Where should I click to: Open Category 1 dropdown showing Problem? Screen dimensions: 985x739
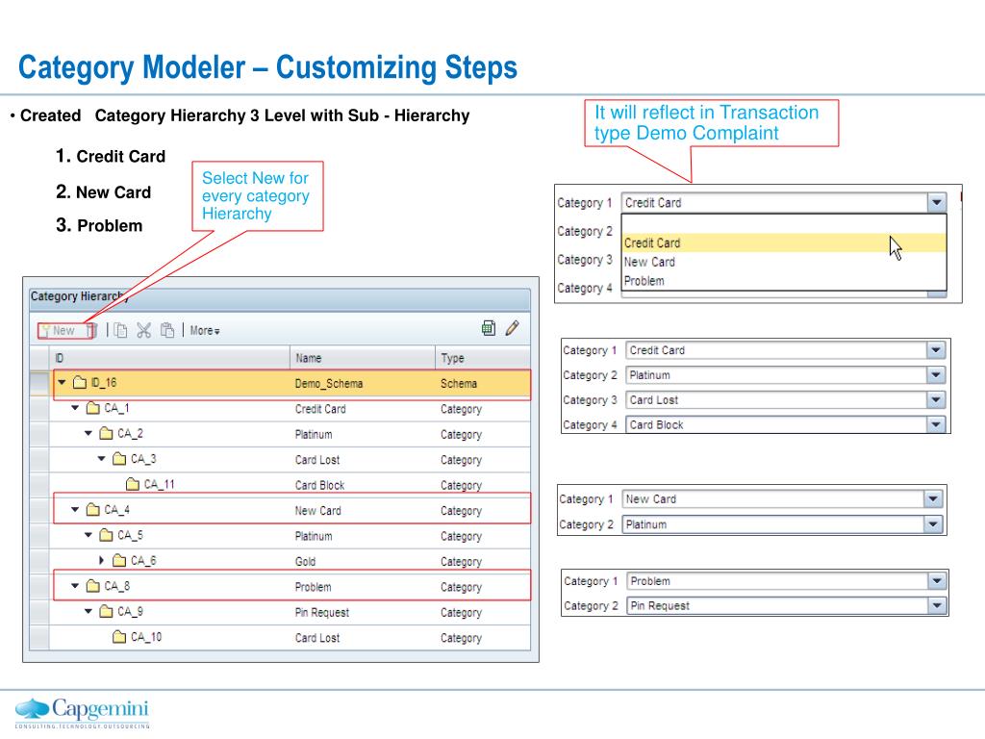click(937, 581)
